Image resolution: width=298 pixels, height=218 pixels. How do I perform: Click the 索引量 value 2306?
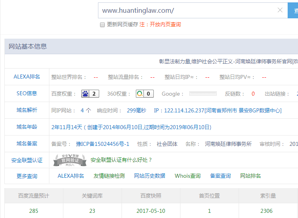267,211
